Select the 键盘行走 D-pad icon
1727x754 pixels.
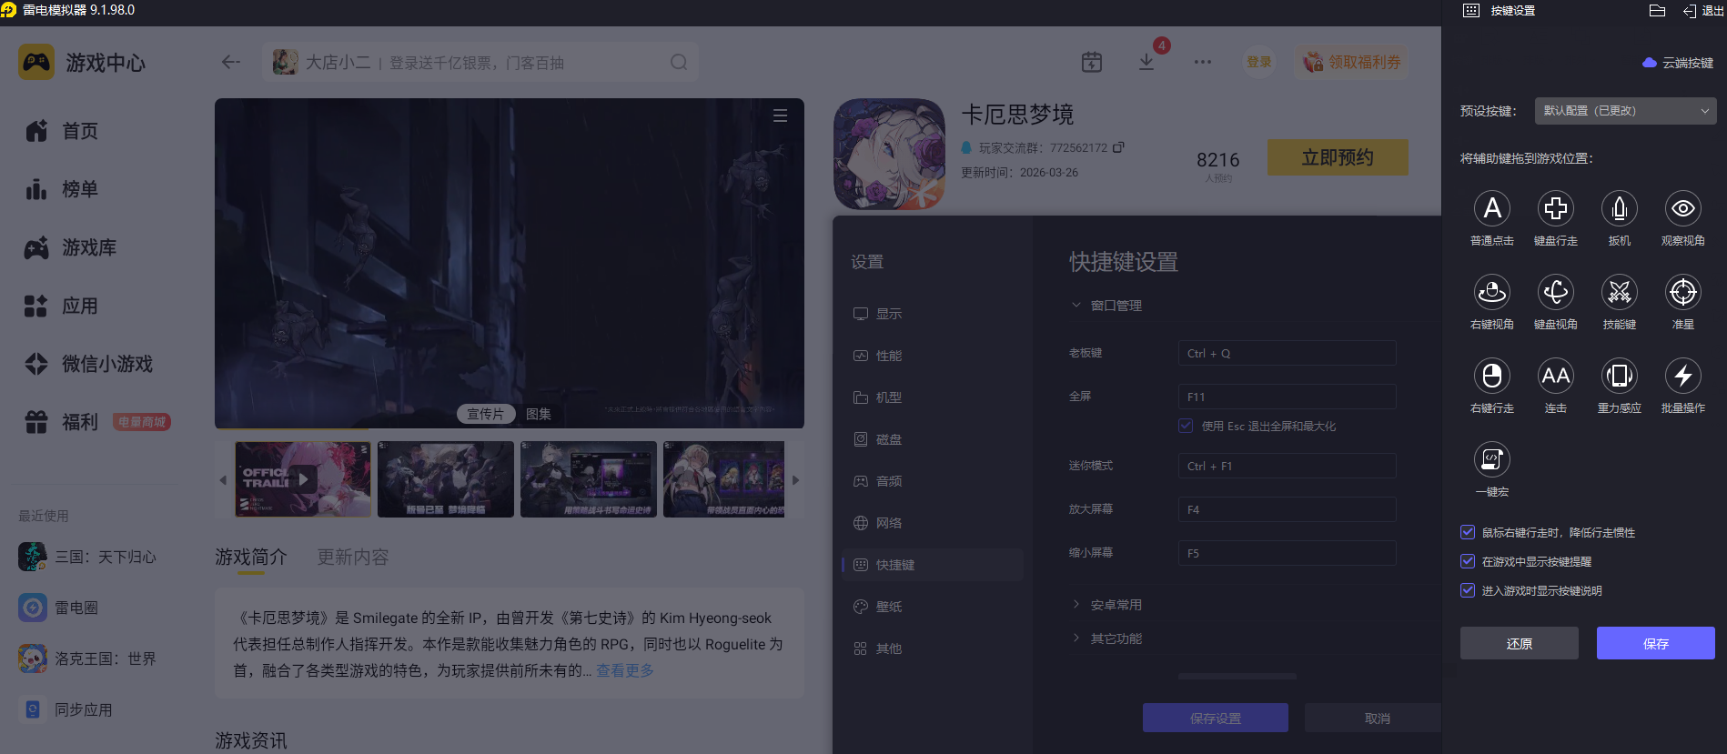coord(1555,209)
